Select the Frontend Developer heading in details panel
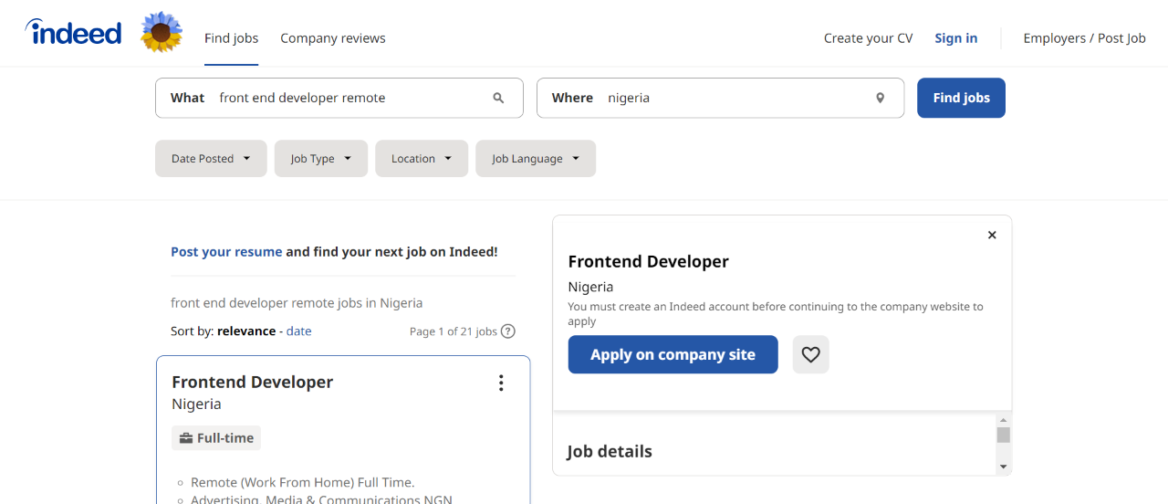Viewport: 1168px width, 504px height. pyautogui.click(x=649, y=261)
